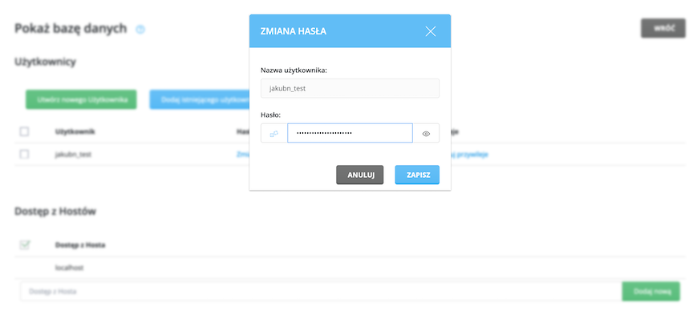
Task: Select all users via the header checkbox
Action: click(x=25, y=131)
